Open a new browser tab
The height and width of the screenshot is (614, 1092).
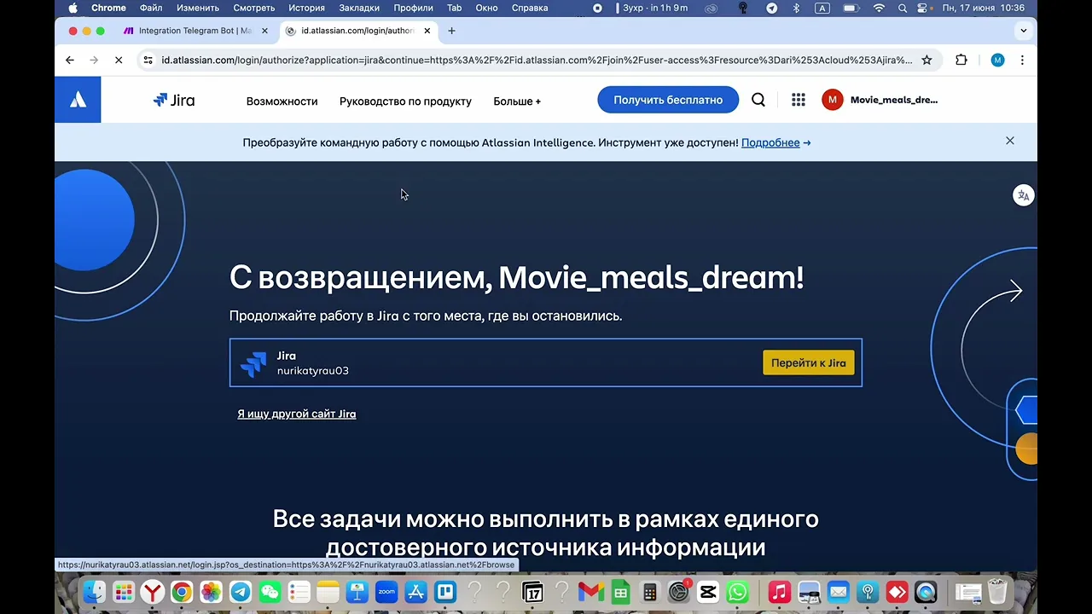[x=451, y=31]
